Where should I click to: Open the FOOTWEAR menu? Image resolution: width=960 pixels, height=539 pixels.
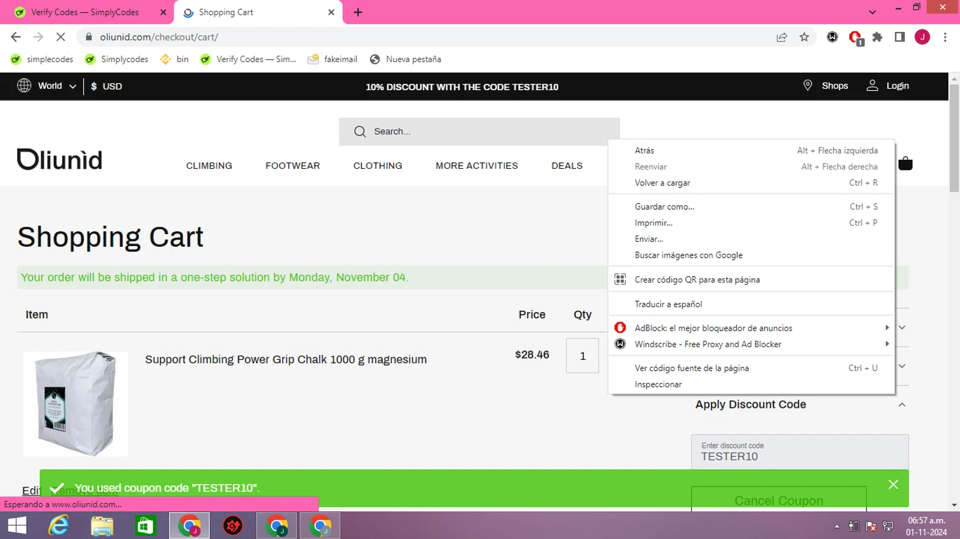point(292,166)
